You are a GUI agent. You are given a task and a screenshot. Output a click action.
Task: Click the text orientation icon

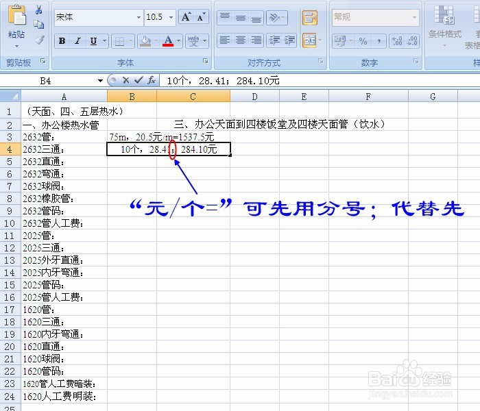tap(274, 17)
